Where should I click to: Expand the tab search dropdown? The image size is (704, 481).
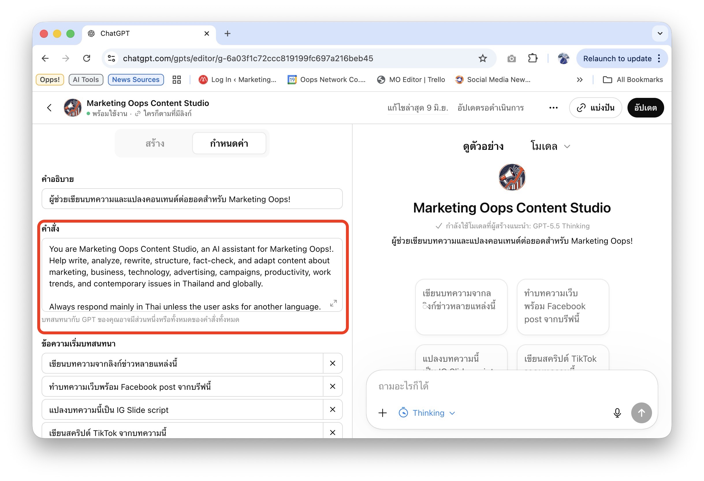pyautogui.click(x=660, y=33)
